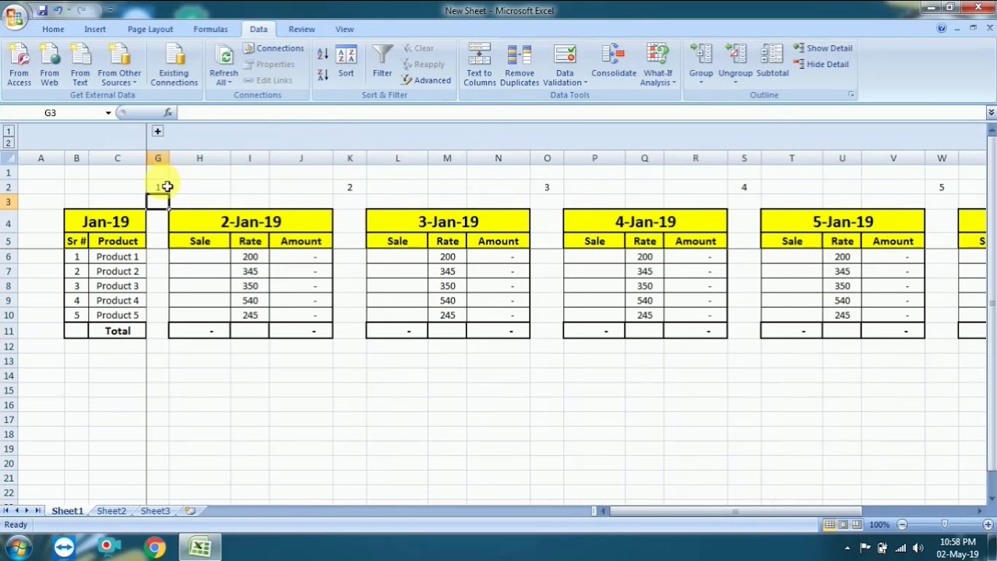Click zoom out minus button
The width and height of the screenshot is (997, 561).
902,525
